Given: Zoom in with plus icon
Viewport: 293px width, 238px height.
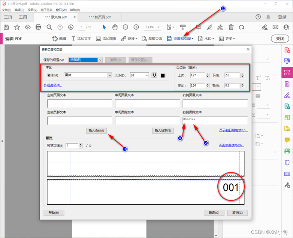Looking at the screenshot, I should click(x=136, y=27).
